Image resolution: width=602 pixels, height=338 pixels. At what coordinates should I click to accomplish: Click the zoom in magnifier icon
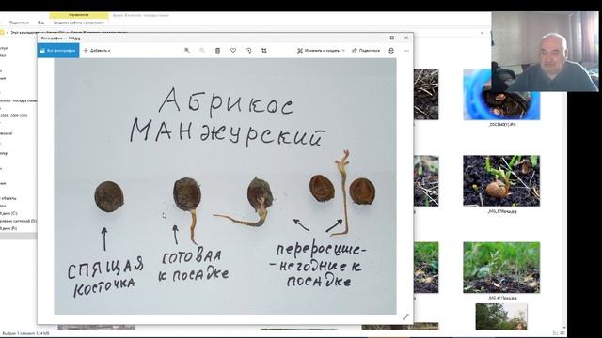[186, 50]
